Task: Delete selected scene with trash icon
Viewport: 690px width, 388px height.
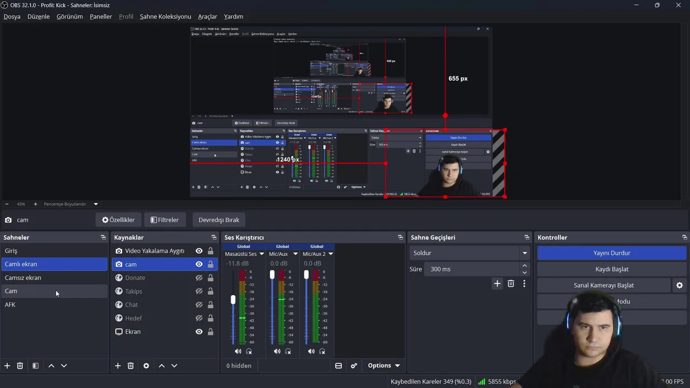Action: pos(20,365)
